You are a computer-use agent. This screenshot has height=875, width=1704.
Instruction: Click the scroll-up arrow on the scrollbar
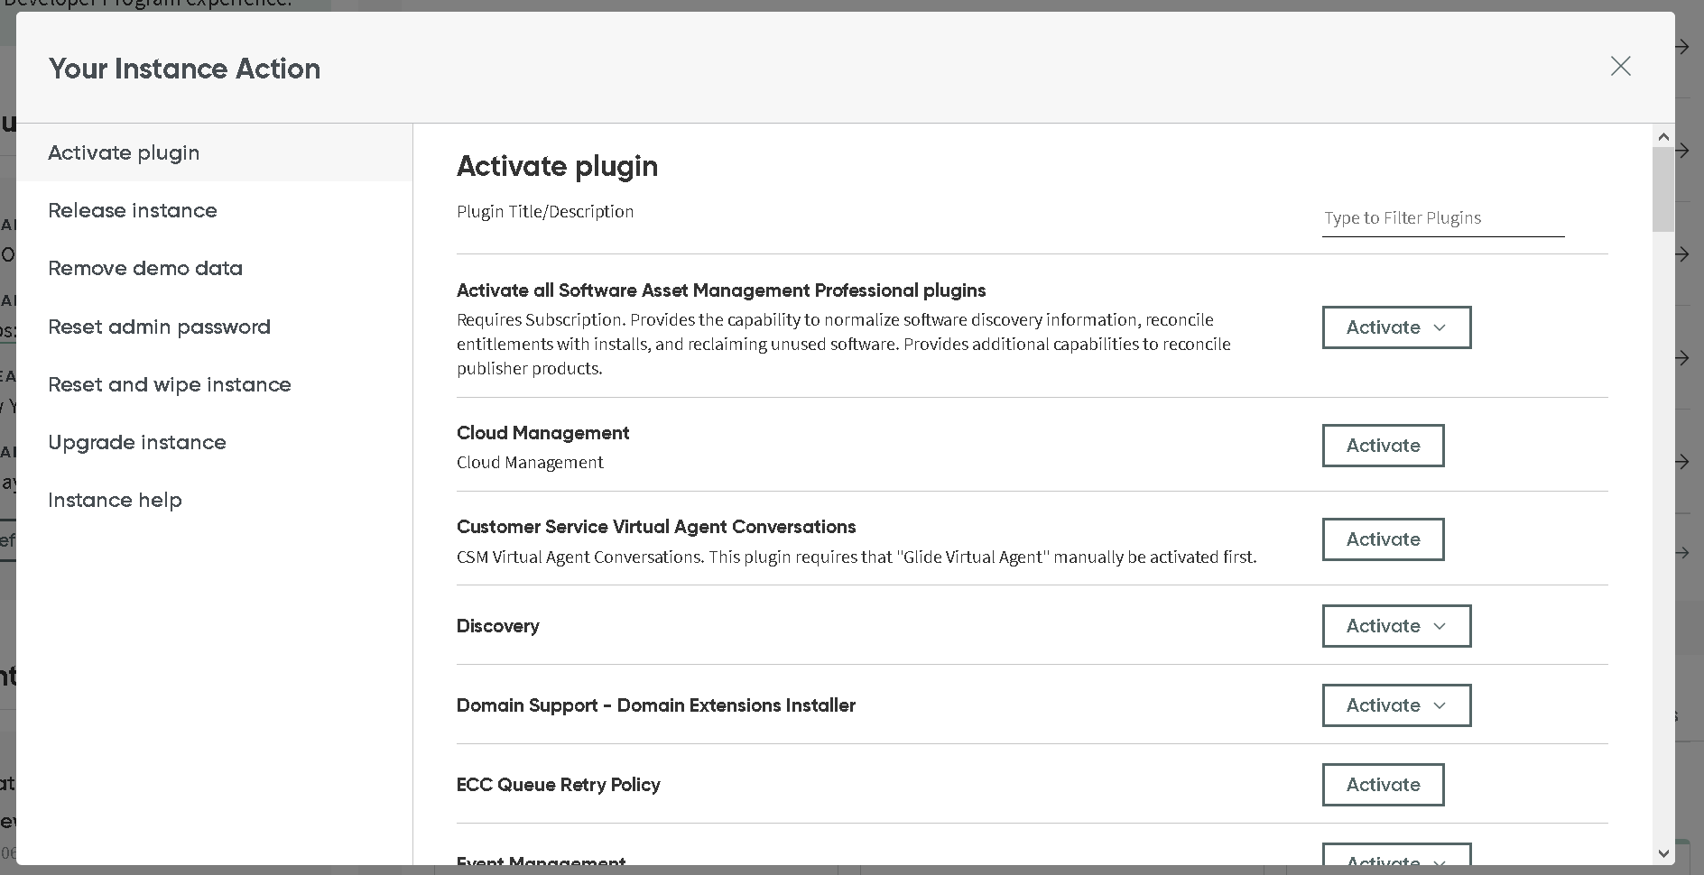point(1662,136)
